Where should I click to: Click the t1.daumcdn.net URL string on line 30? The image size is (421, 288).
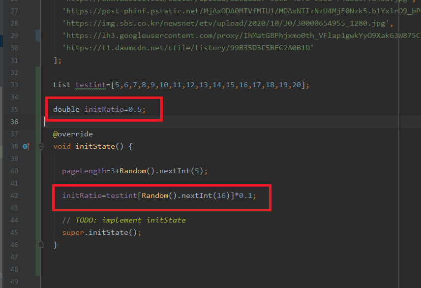pos(188,48)
